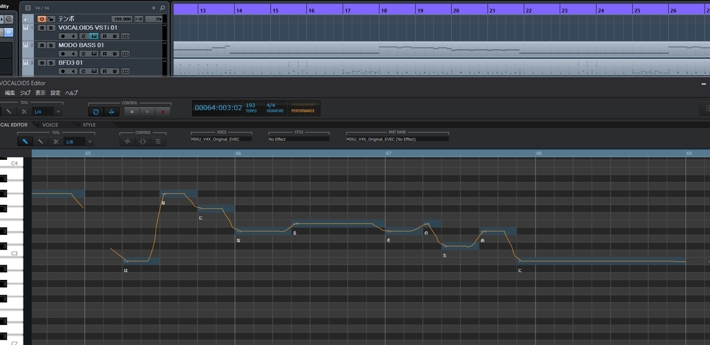The image size is (710, 345).
Task: Click the PERFORMANCE meter
Action: click(x=303, y=109)
